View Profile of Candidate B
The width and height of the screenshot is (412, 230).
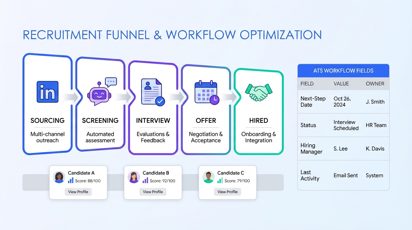click(153, 192)
